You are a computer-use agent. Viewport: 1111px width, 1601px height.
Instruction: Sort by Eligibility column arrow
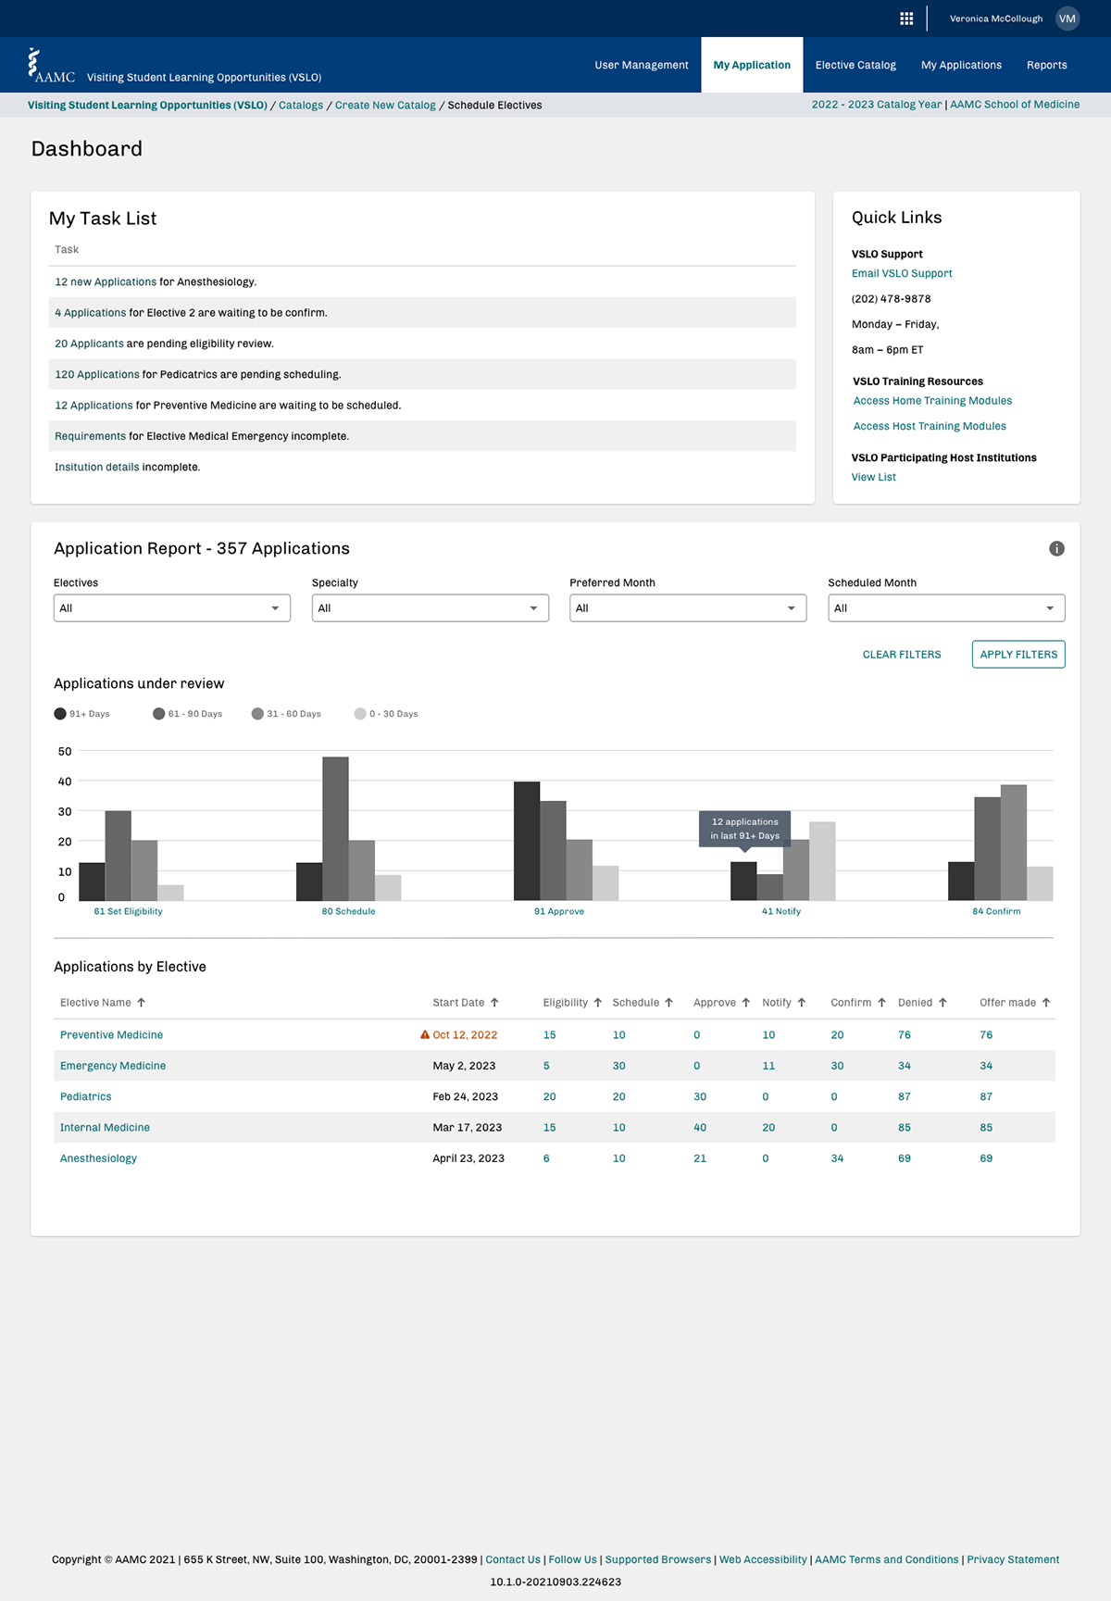point(598,1003)
